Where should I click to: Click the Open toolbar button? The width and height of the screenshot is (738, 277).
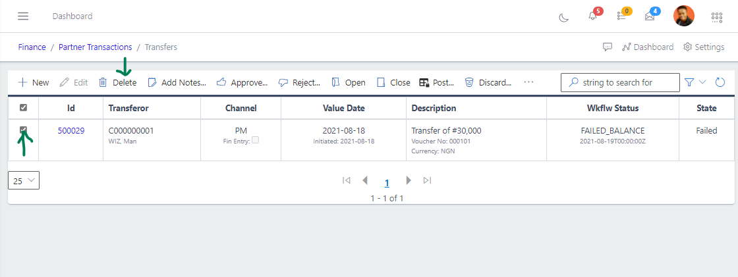coord(349,82)
